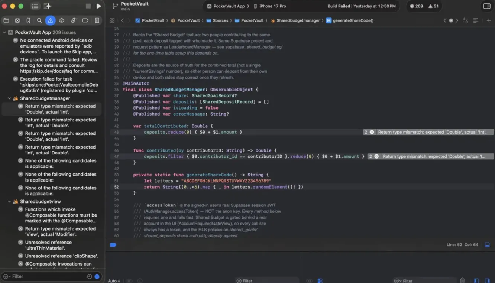This screenshot has width=495, height=283.
Task: Toggle the blue breakpoints button
Action: pos(113,245)
